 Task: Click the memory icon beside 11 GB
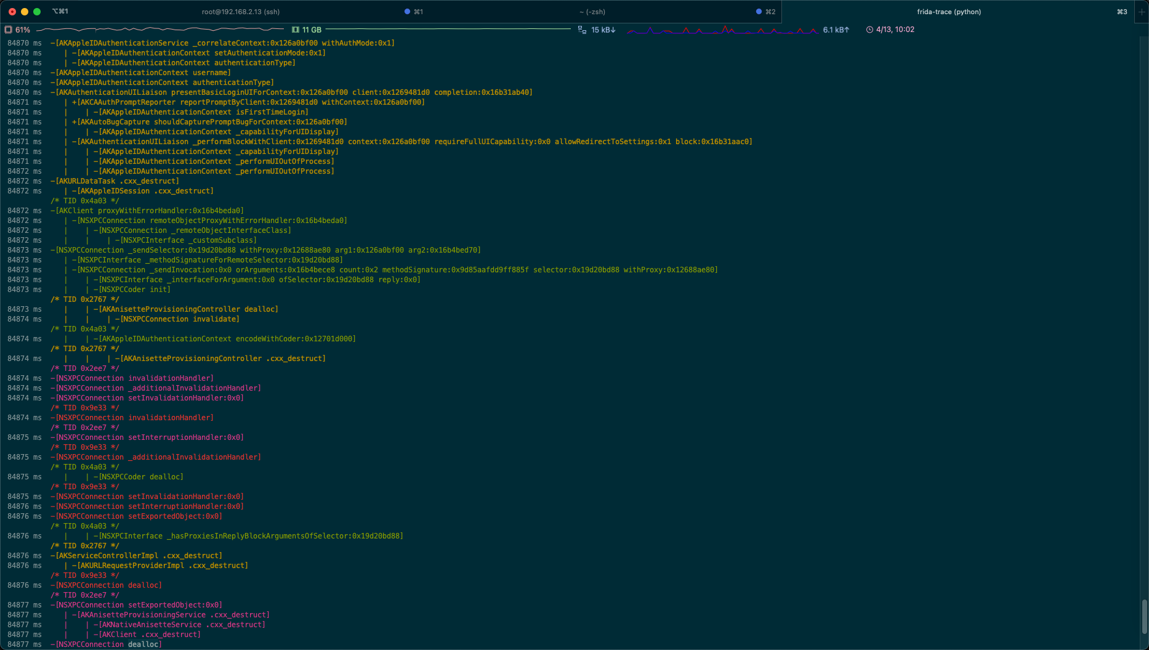coord(296,30)
